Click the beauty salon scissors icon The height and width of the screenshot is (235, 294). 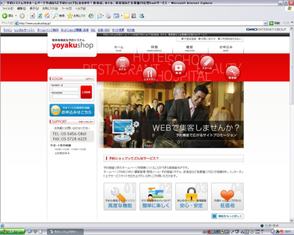click(x=233, y=73)
